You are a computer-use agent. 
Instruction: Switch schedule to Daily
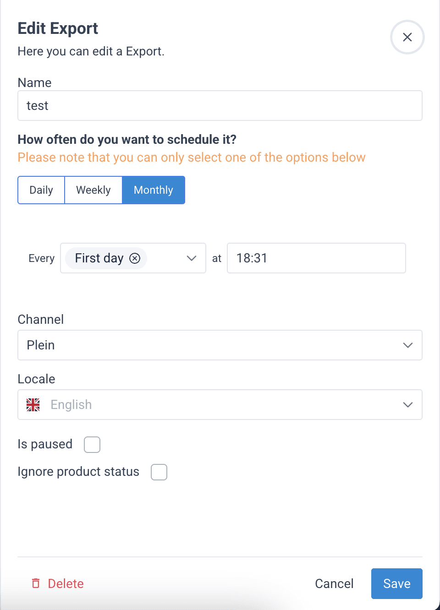click(41, 190)
